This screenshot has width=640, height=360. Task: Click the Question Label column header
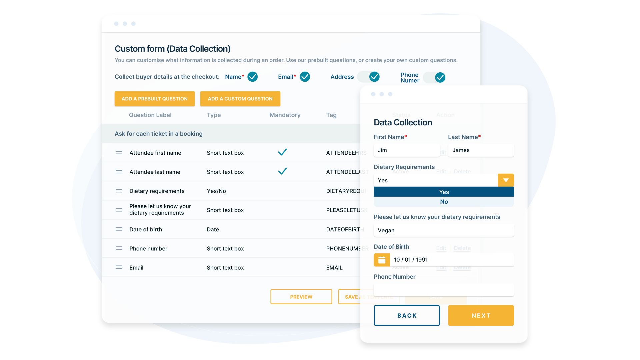(150, 115)
